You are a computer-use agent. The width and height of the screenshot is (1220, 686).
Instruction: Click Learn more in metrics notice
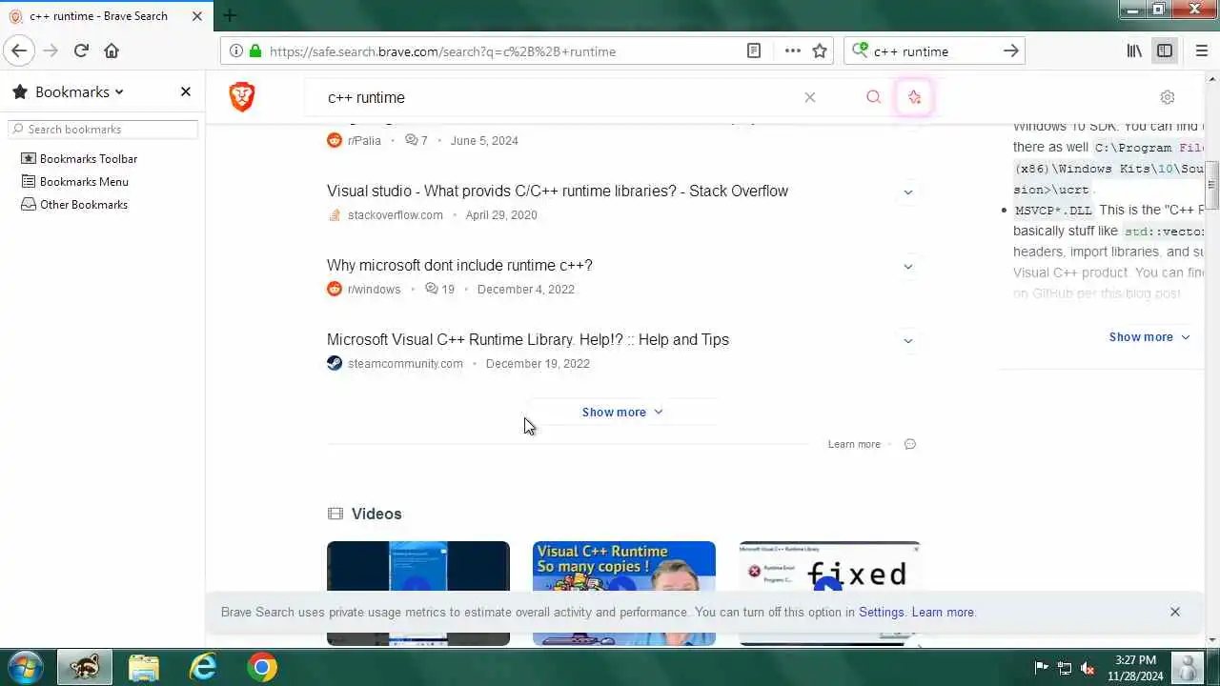943,612
